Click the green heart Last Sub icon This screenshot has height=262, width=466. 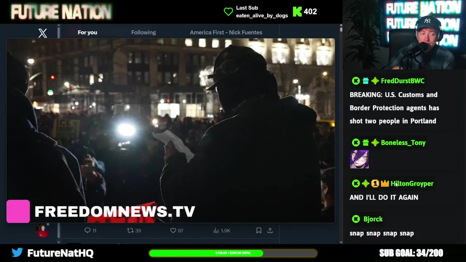[x=228, y=12]
